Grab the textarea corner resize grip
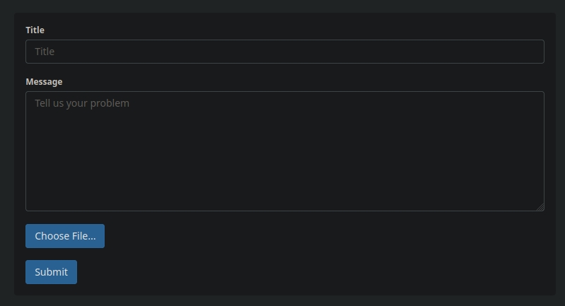The width and height of the screenshot is (565, 306). pos(540,207)
